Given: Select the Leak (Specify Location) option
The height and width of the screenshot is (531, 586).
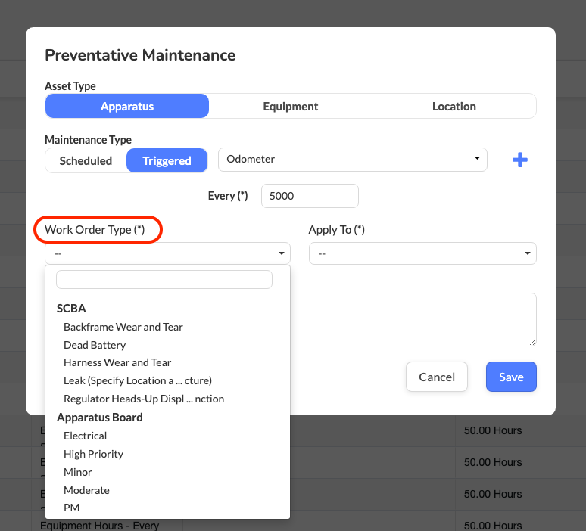Looking at the screenshot, I should [x=137, y=380].
